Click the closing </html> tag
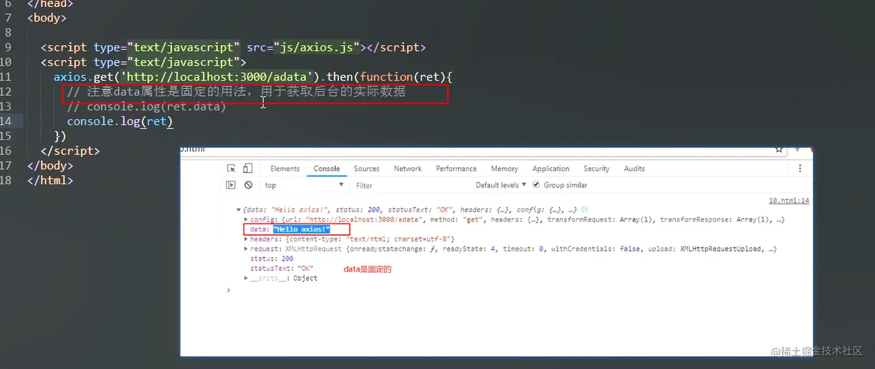 50,180
